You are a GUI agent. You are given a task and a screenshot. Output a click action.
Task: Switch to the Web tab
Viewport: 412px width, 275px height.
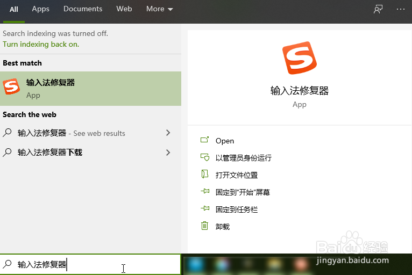124,9
